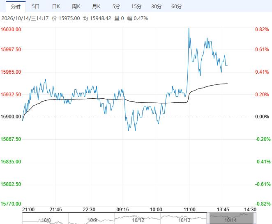Click the -0.61% percent axis label
The width and height of the screenshot is (272, 224).
coord(263,184)
